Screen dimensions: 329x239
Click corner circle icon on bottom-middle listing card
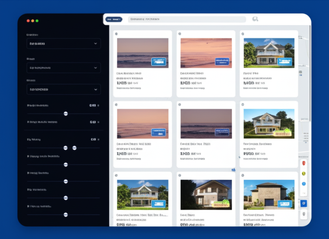coord(180,175)
